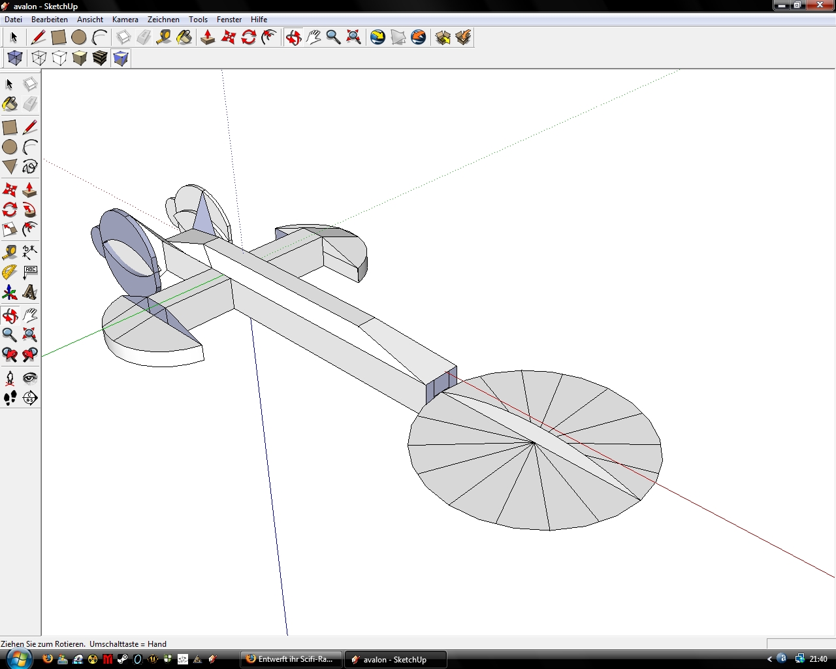
Task: Select the Polygon tool in left toolbar
Action: [10, 167]
